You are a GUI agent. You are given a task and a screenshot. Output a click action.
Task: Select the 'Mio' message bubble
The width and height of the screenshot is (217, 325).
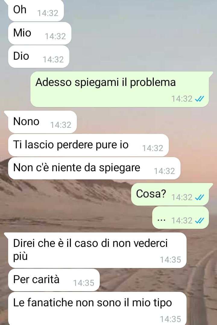[39, 33]
